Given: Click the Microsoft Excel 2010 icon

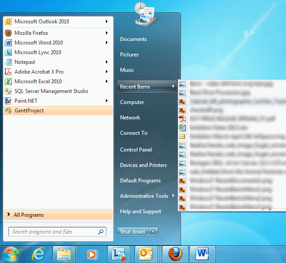Looking at the screenshot, I should tap(8, 81).
